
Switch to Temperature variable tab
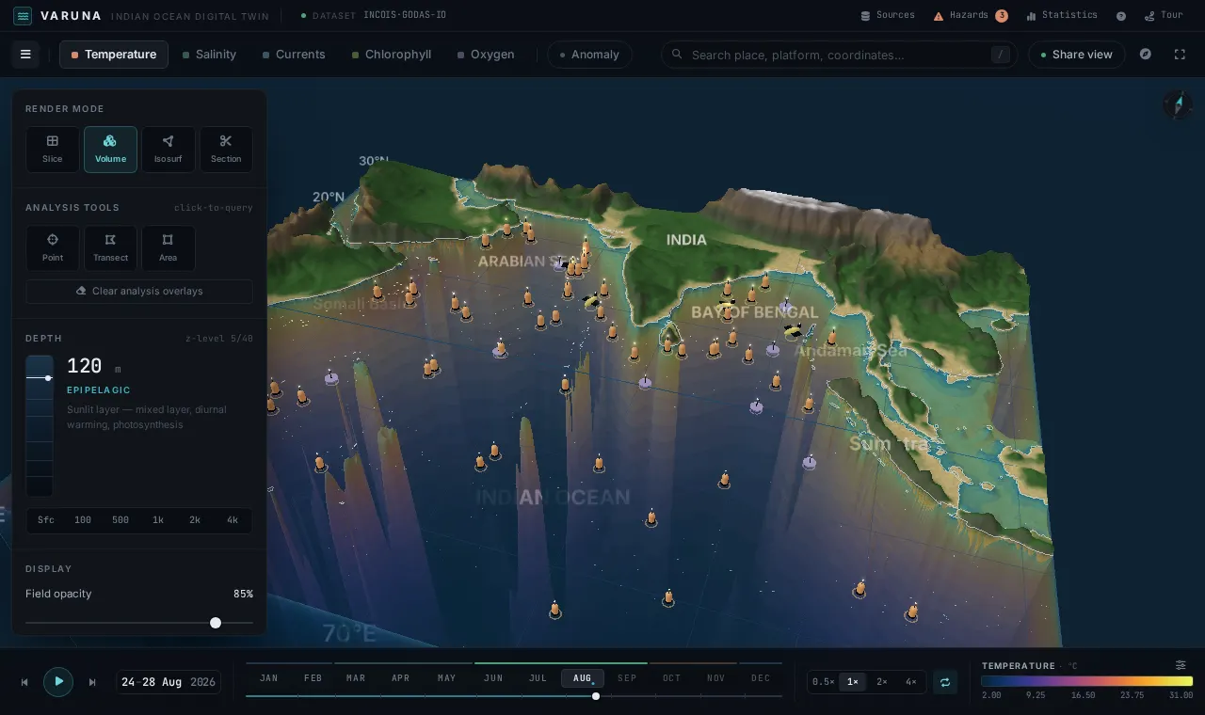[114, 55]
